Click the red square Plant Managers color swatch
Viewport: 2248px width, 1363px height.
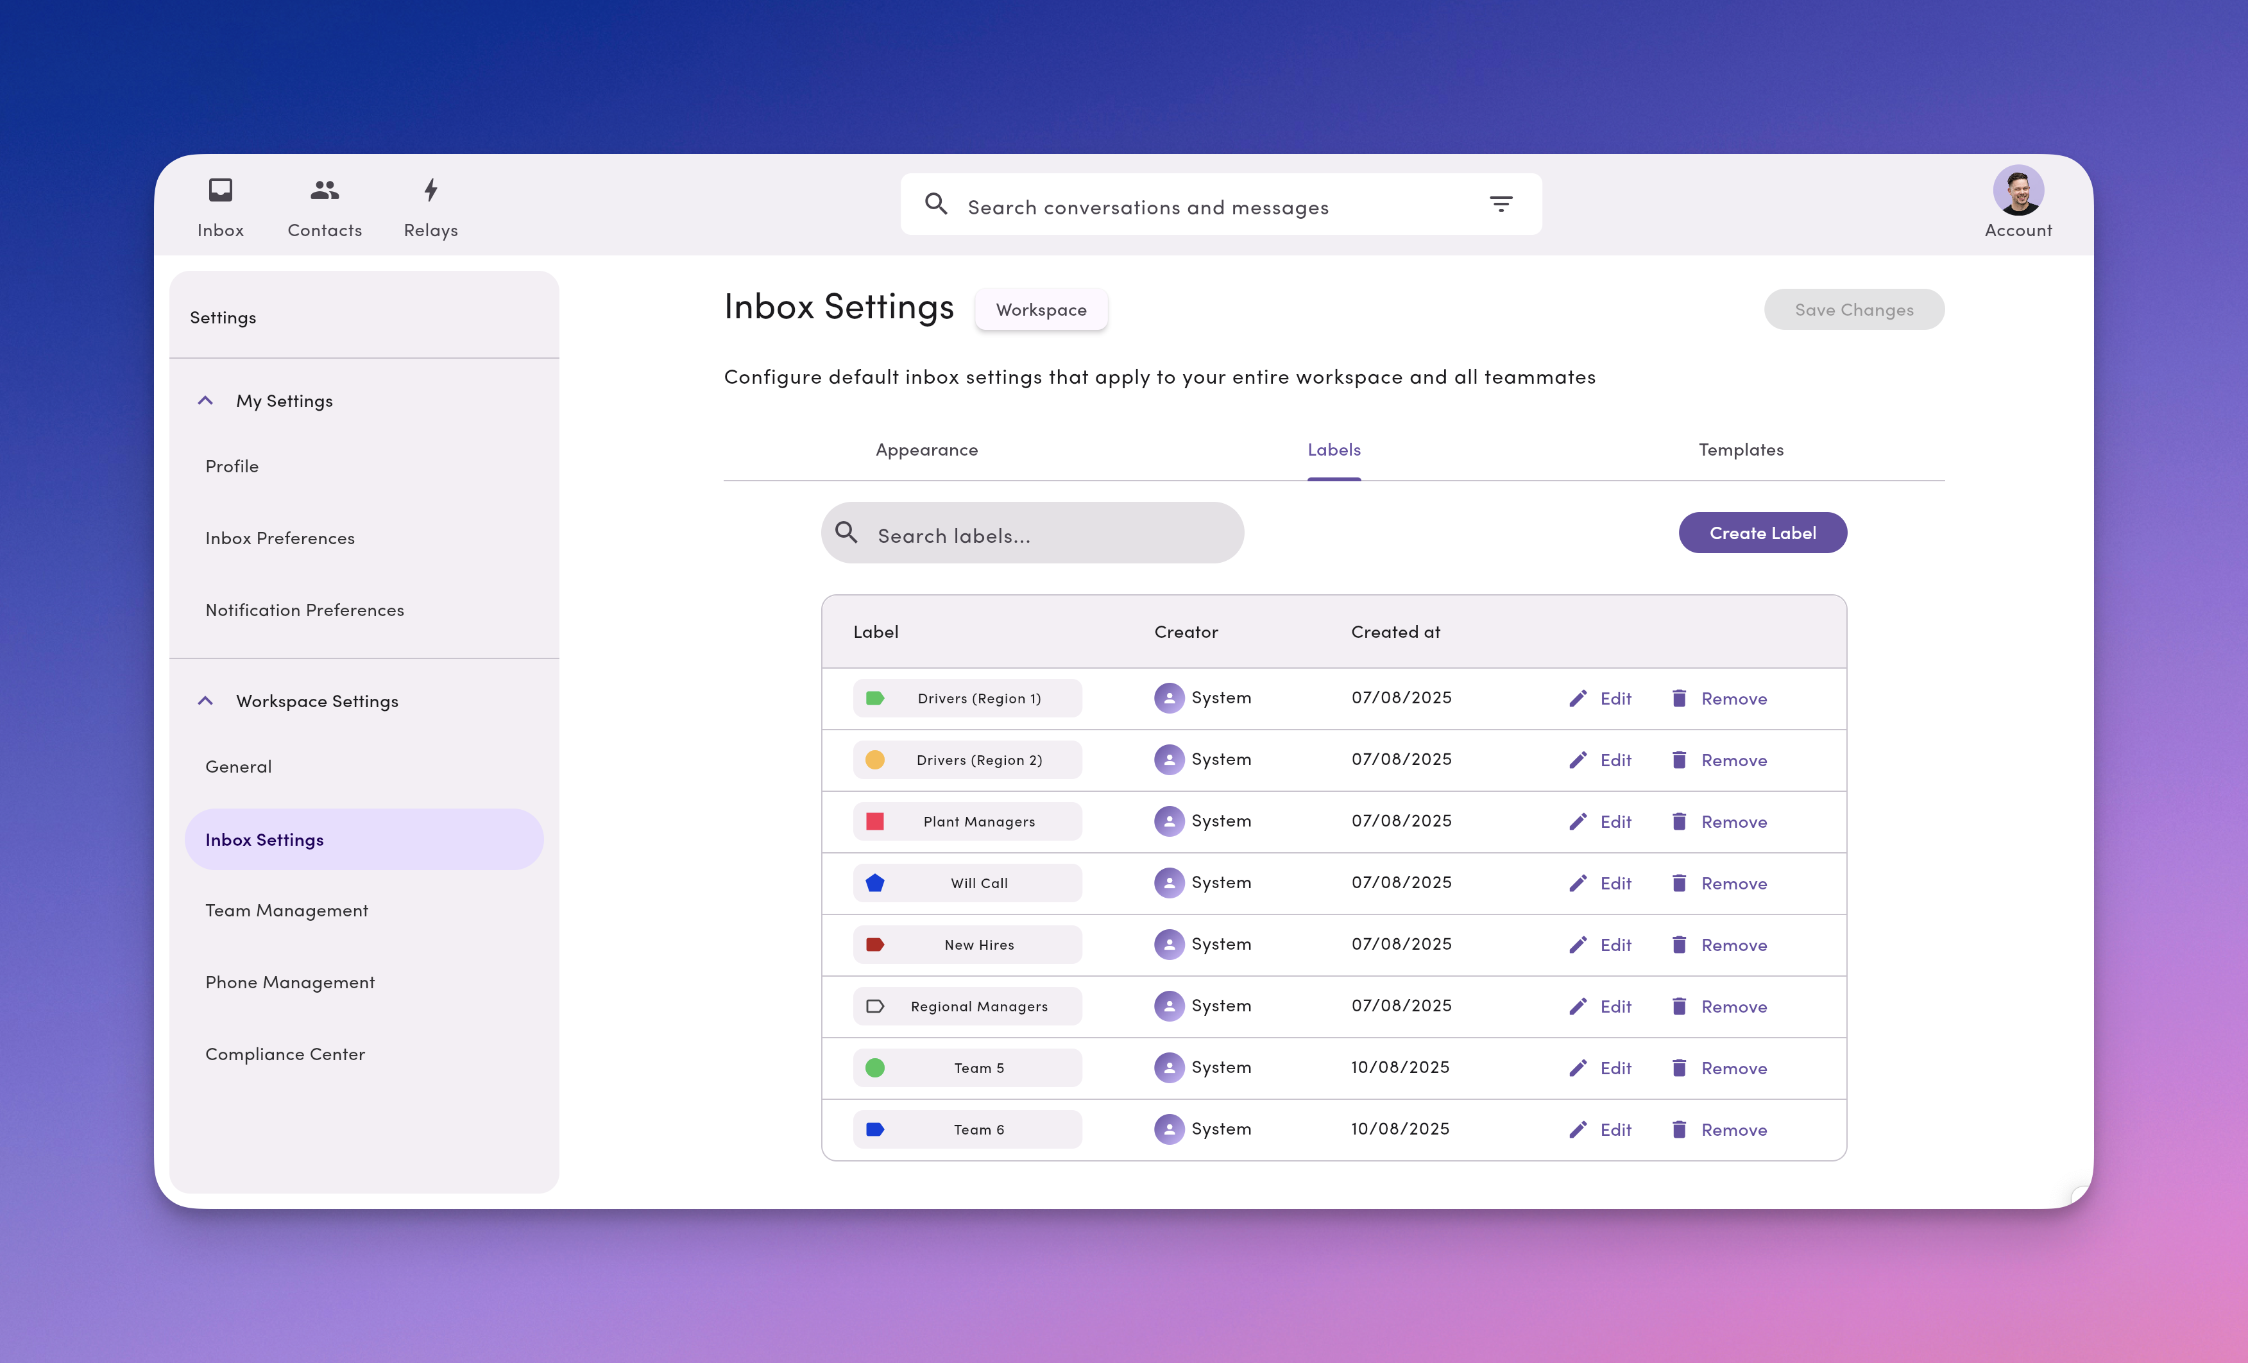(x=874, y=822)
